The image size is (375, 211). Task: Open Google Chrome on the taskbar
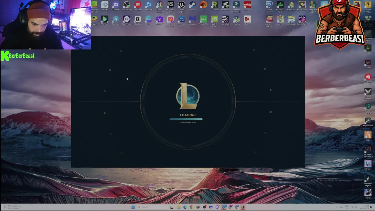click(191, 207)
